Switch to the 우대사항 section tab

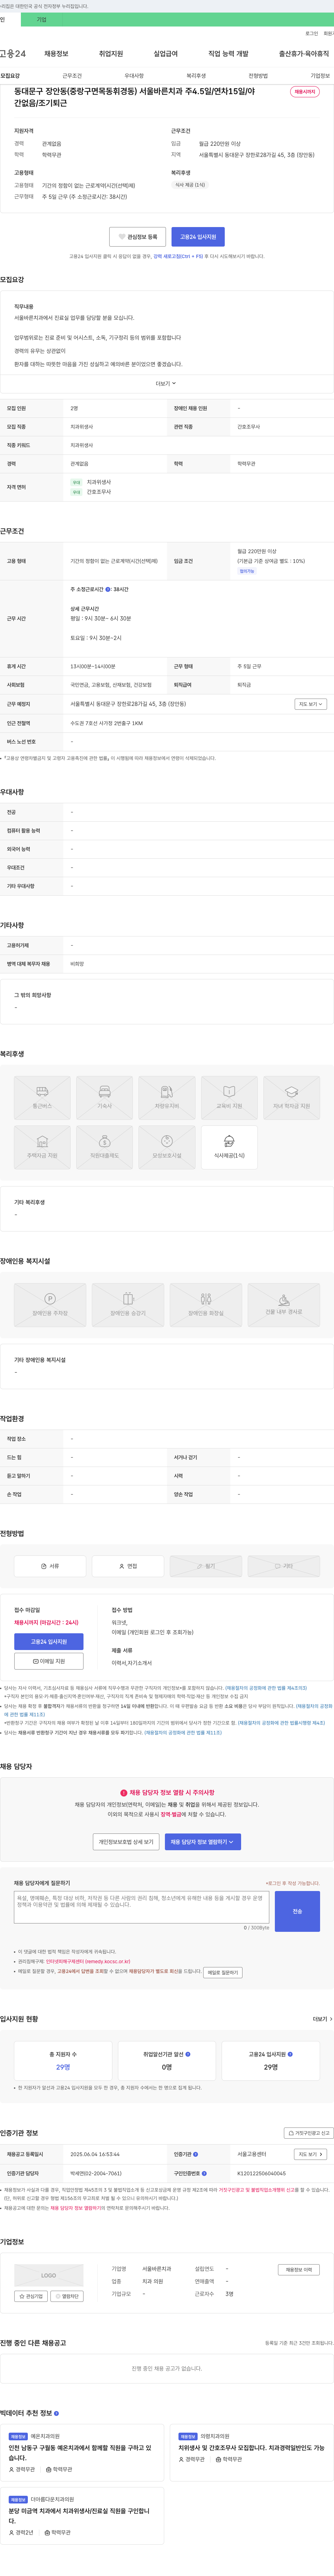[134, 76]
